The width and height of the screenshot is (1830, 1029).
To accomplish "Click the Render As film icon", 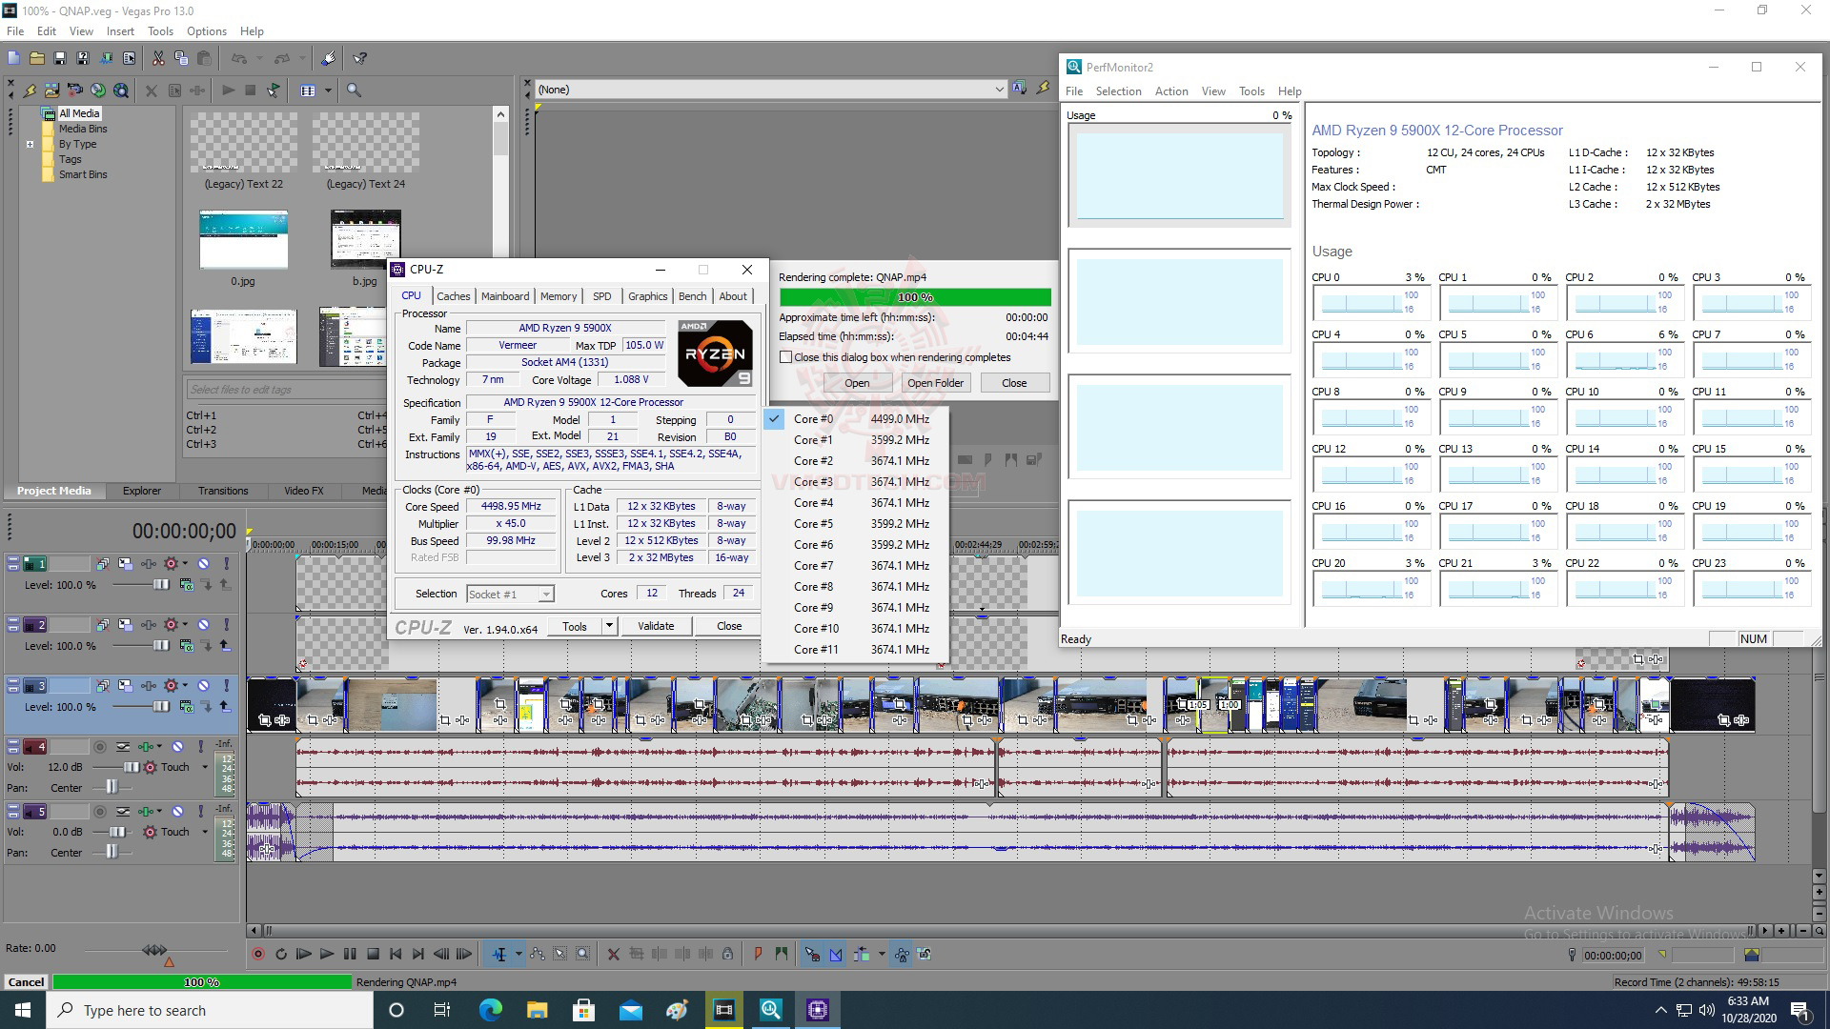I will (x=106, y=58).
